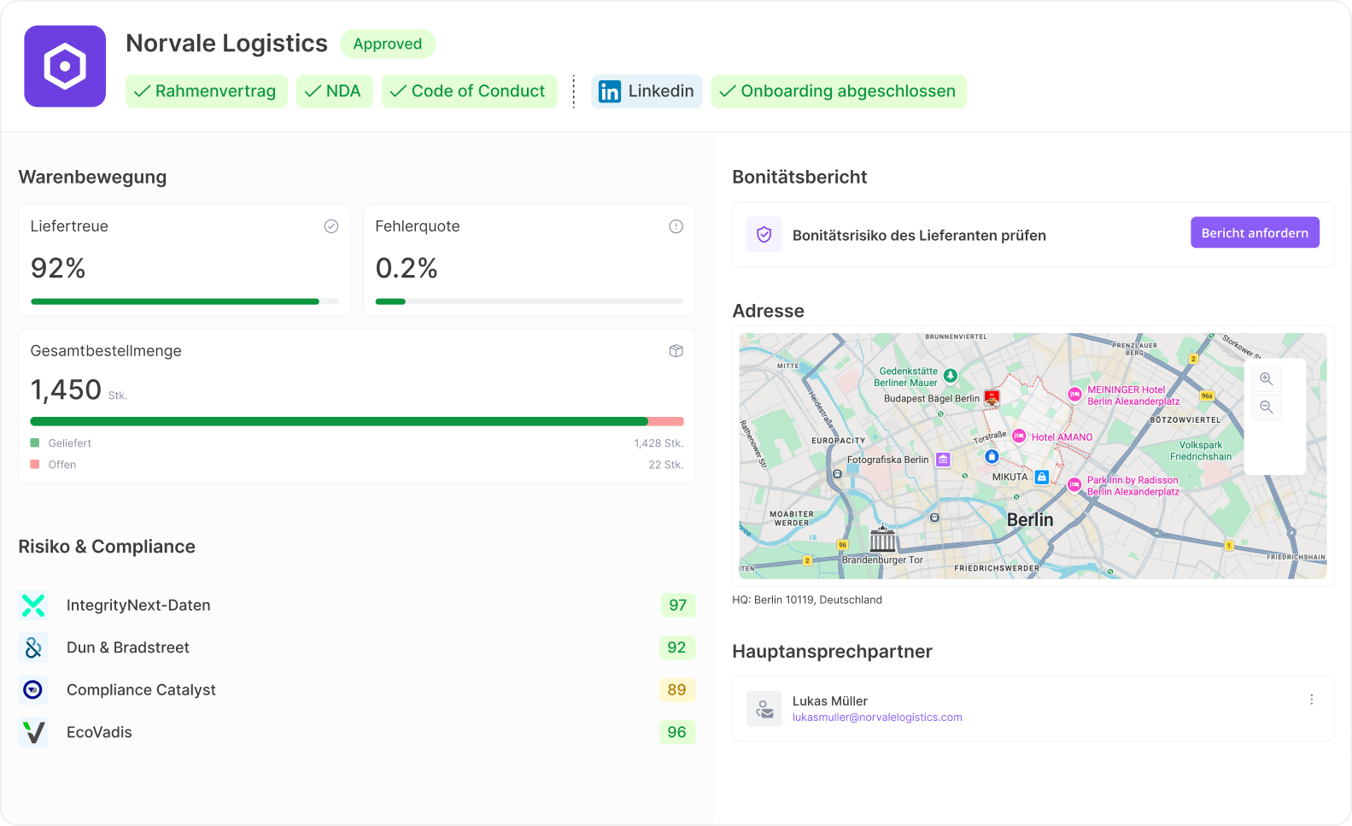Click the Rahmenvertrag badge
This screenshot has width=1352, height=826.
(x=207, y=91)
